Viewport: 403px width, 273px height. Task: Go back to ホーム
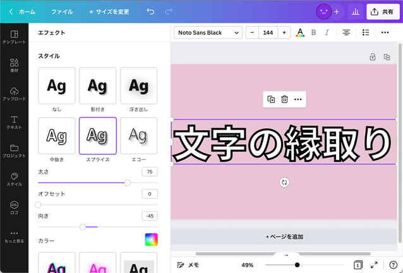[22, 11]
